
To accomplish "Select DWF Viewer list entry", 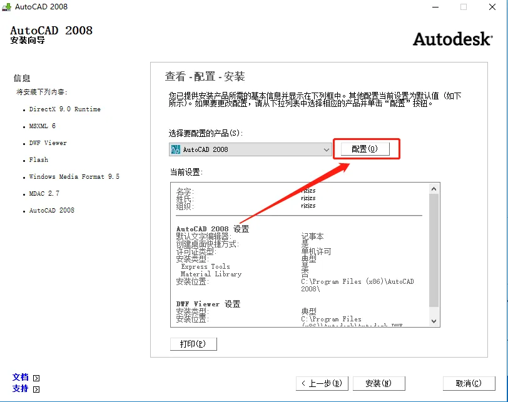I will tap(48, 143).
